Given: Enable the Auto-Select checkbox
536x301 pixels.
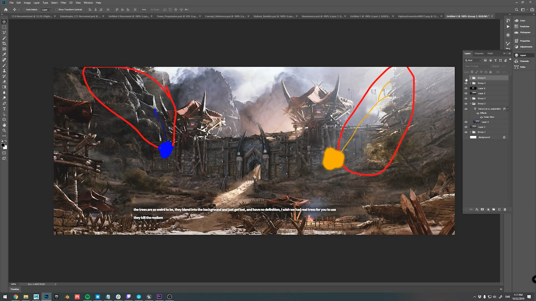Looking at the screenshot, I should point(24,9).
